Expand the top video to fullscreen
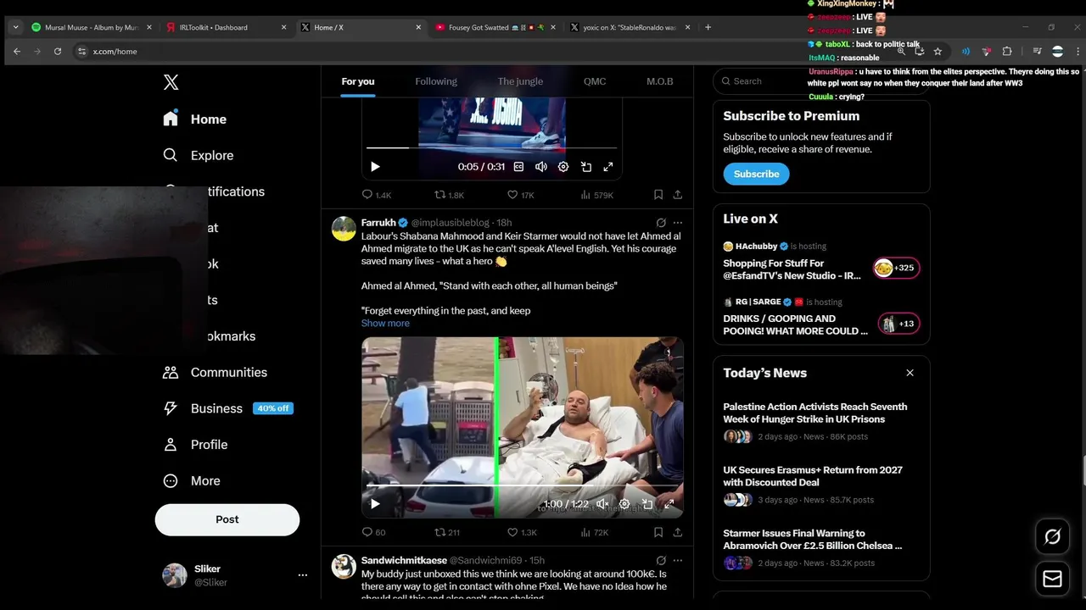 coord(608,167)
